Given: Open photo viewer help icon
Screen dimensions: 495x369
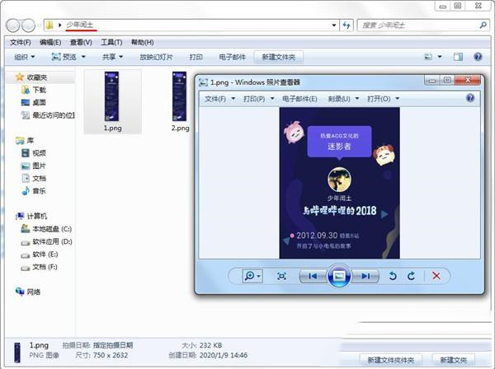Looking at the screenshot, I should tap(470, 98).
